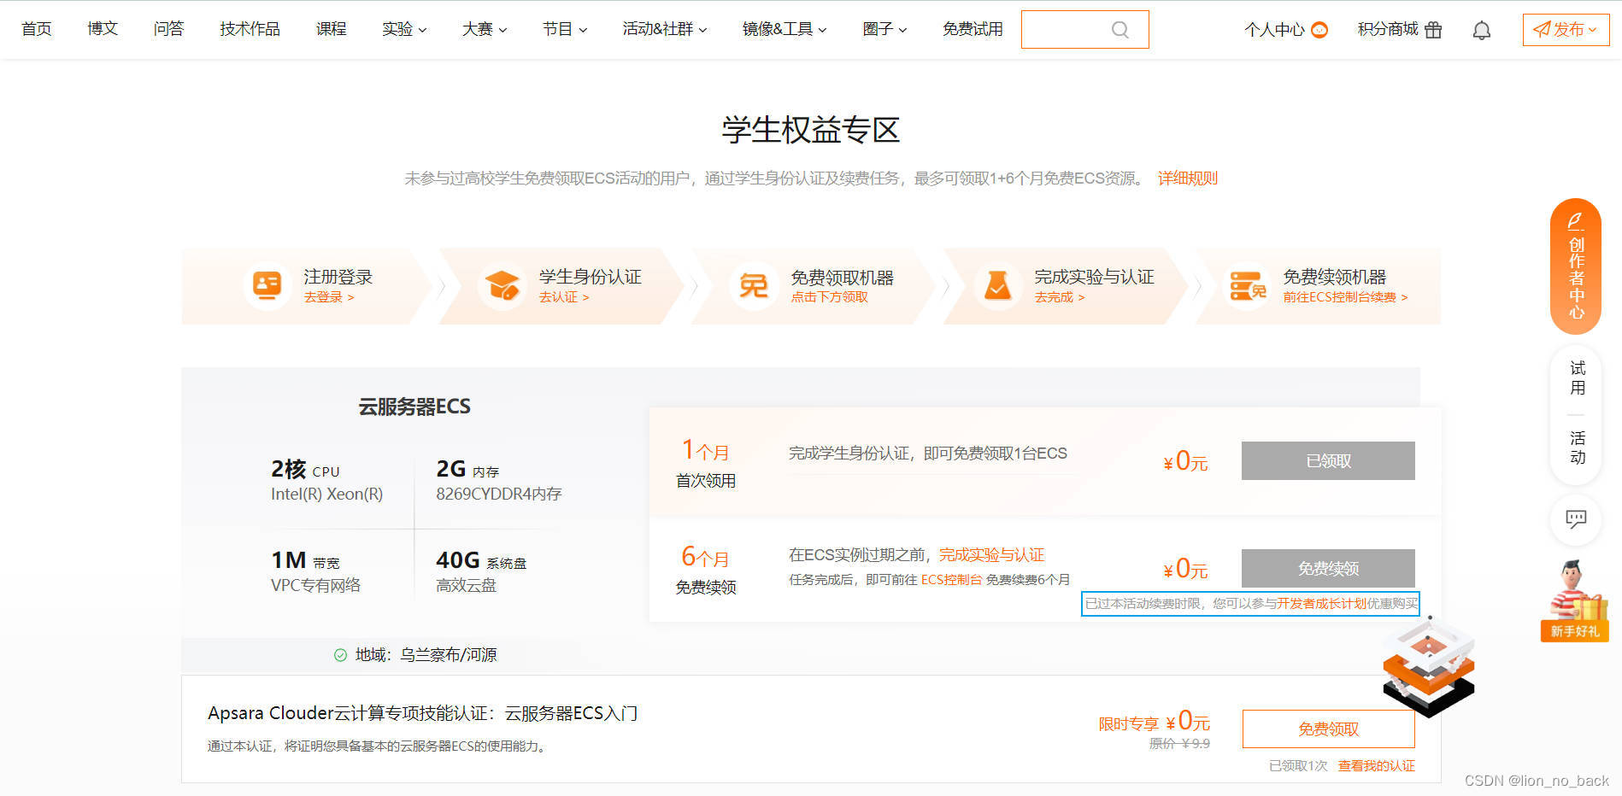Click the search magnifier icon
Viewport: 1622px width, 796px height.
[x=1120, y=30]
